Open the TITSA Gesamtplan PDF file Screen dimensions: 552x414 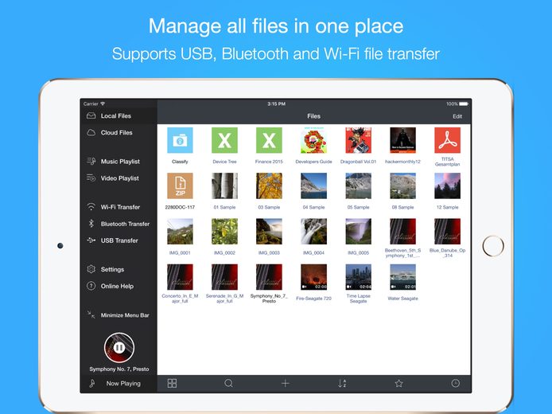pyautogui.click(x=448, y=140)
